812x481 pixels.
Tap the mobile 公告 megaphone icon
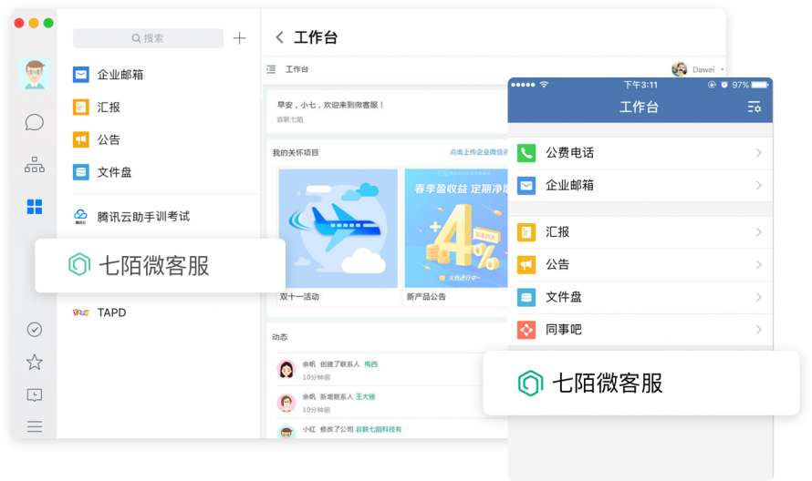tap(526, 265)
